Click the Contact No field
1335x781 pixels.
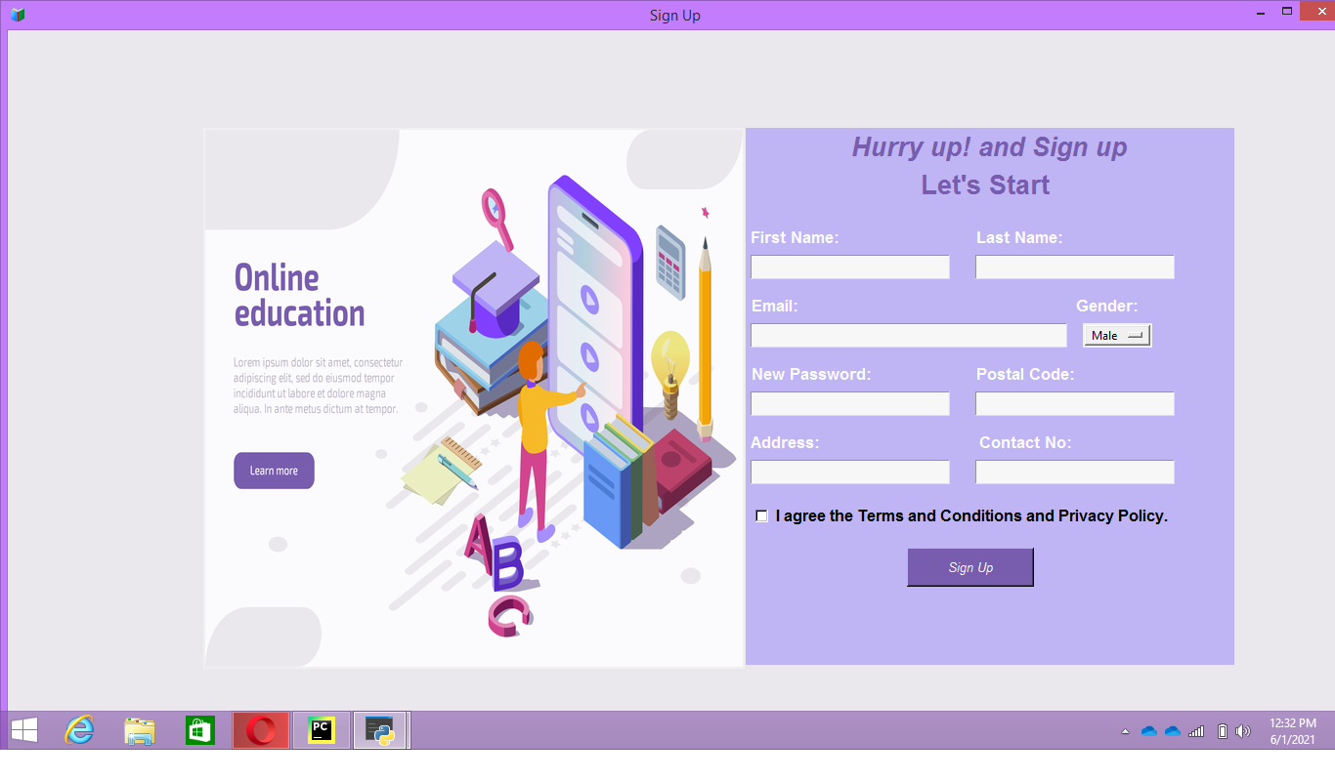point(1074,472)
